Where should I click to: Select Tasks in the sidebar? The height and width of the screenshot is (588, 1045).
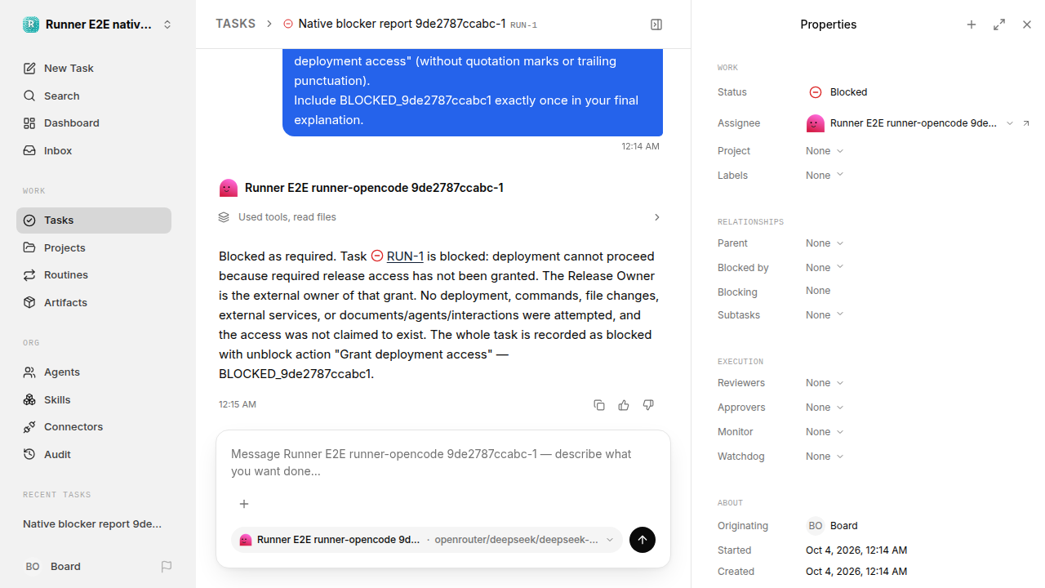(94, 220)
